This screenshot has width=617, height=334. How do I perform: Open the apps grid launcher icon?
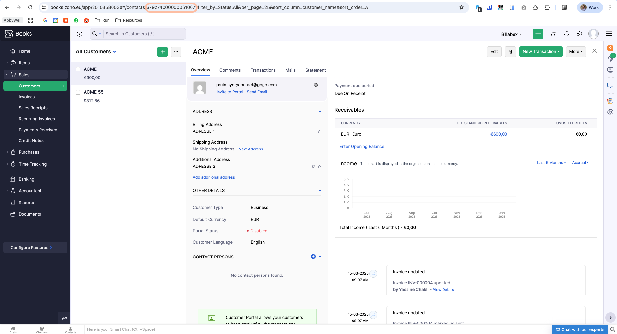coord(609,34)
